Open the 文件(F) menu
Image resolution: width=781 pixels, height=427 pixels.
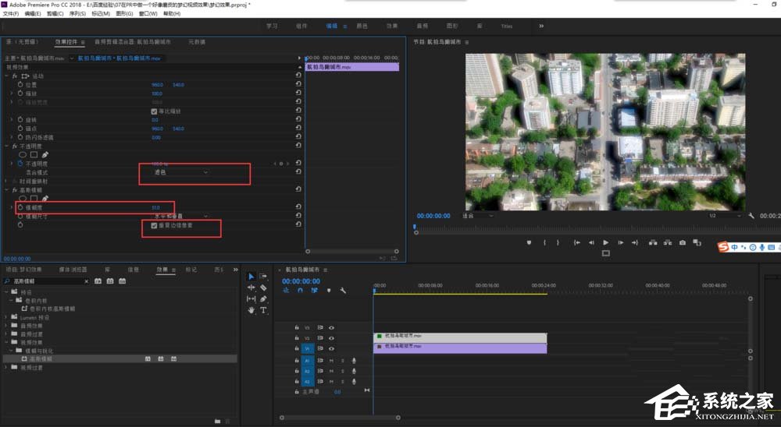pyautogui.click(x=11, y=14)
